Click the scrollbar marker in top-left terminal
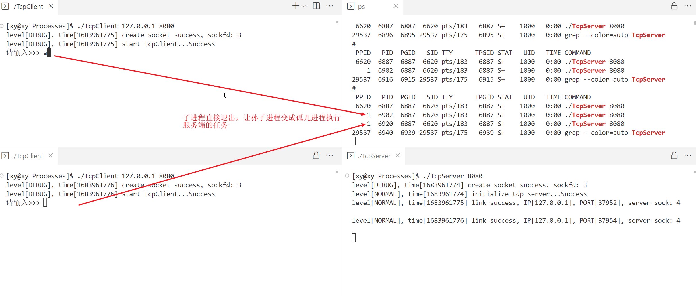 point(337,22)
